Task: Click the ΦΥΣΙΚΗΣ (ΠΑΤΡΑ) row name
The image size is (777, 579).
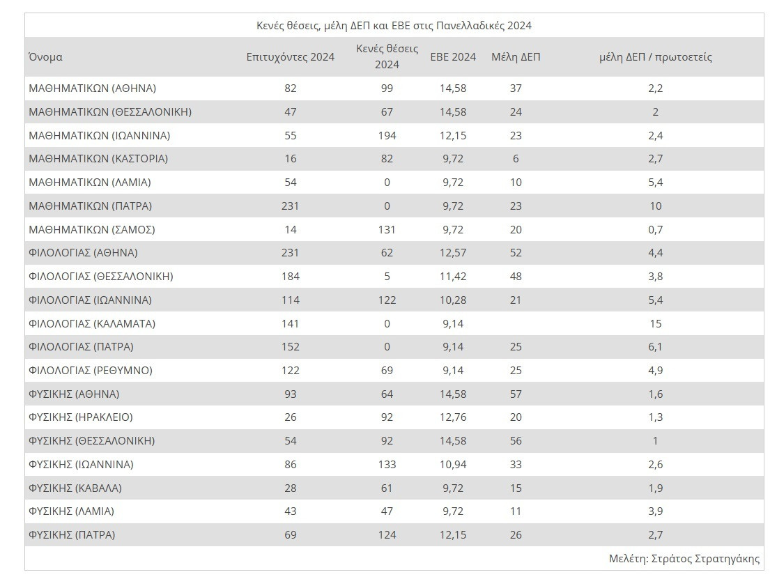Action: [x=72, y=535]
